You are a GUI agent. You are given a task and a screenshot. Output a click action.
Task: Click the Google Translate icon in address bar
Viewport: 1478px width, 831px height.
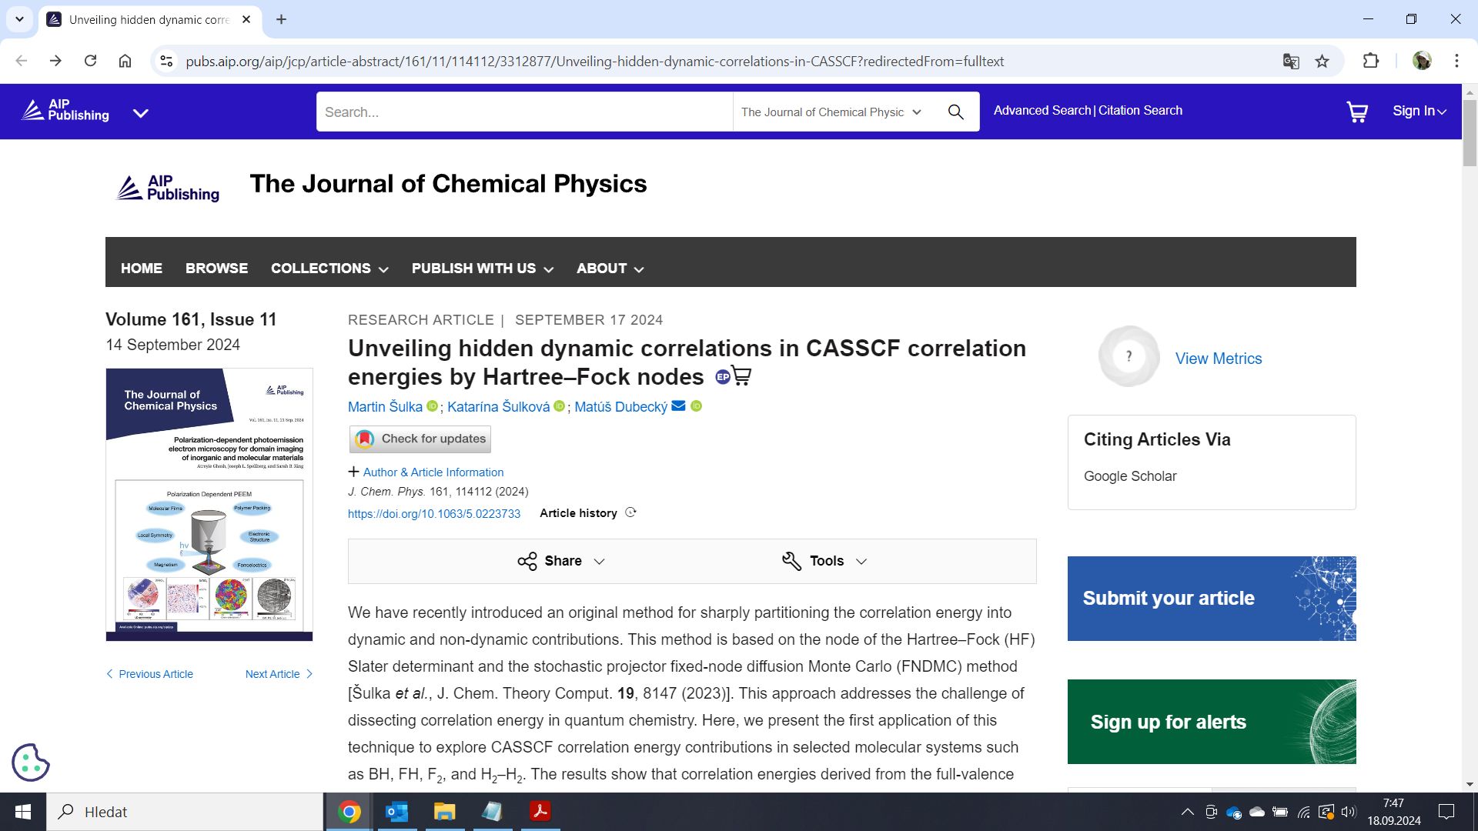pos(1291,62)
